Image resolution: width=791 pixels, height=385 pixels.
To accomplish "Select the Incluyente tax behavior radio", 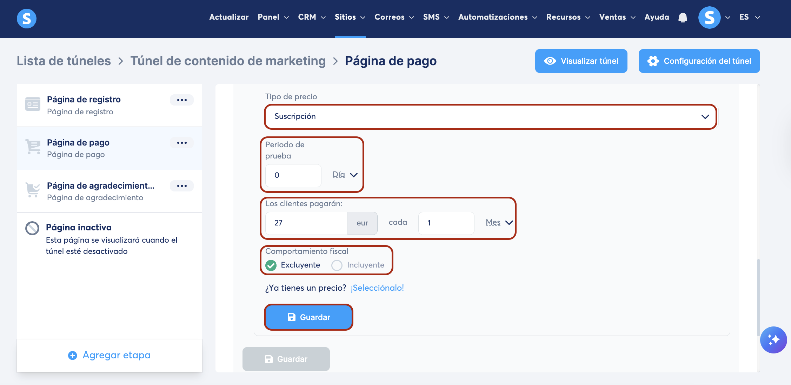I will coord(337,265).
